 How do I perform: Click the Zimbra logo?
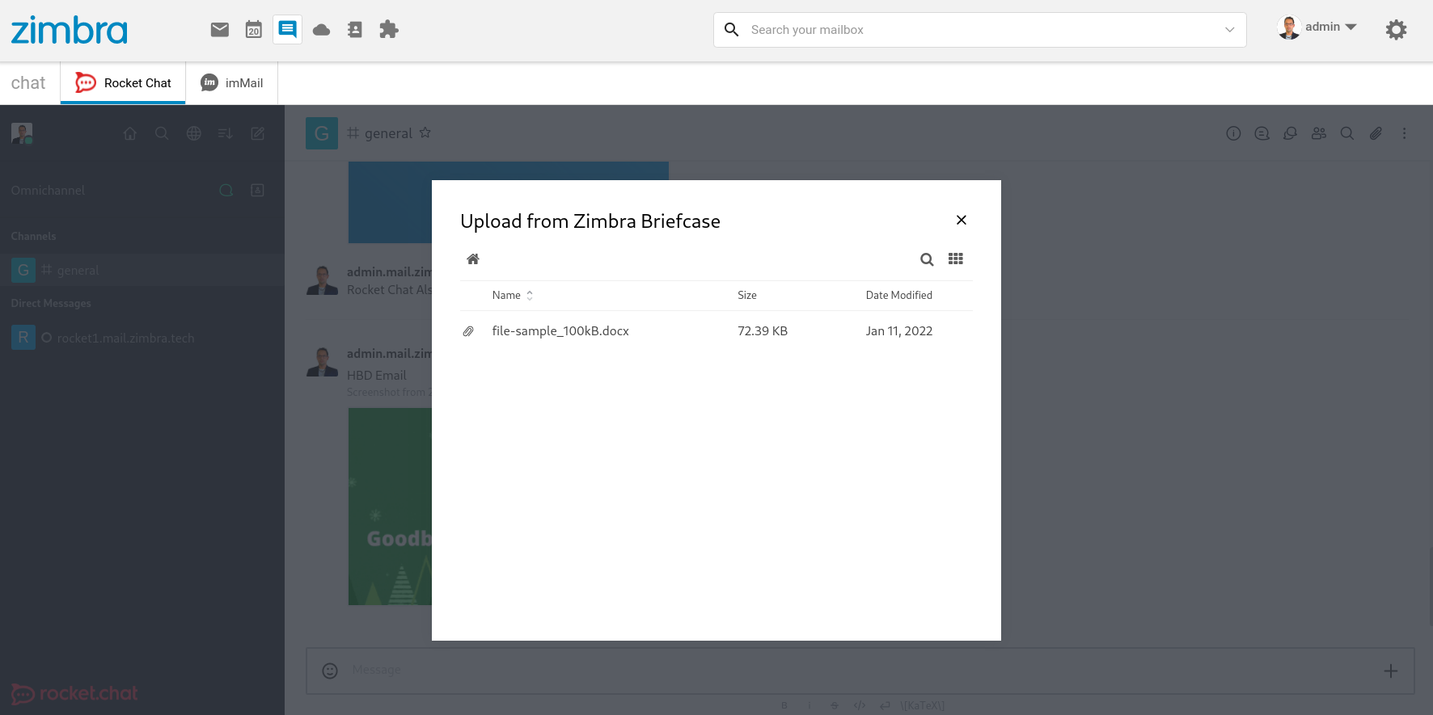tap(70, 30)
